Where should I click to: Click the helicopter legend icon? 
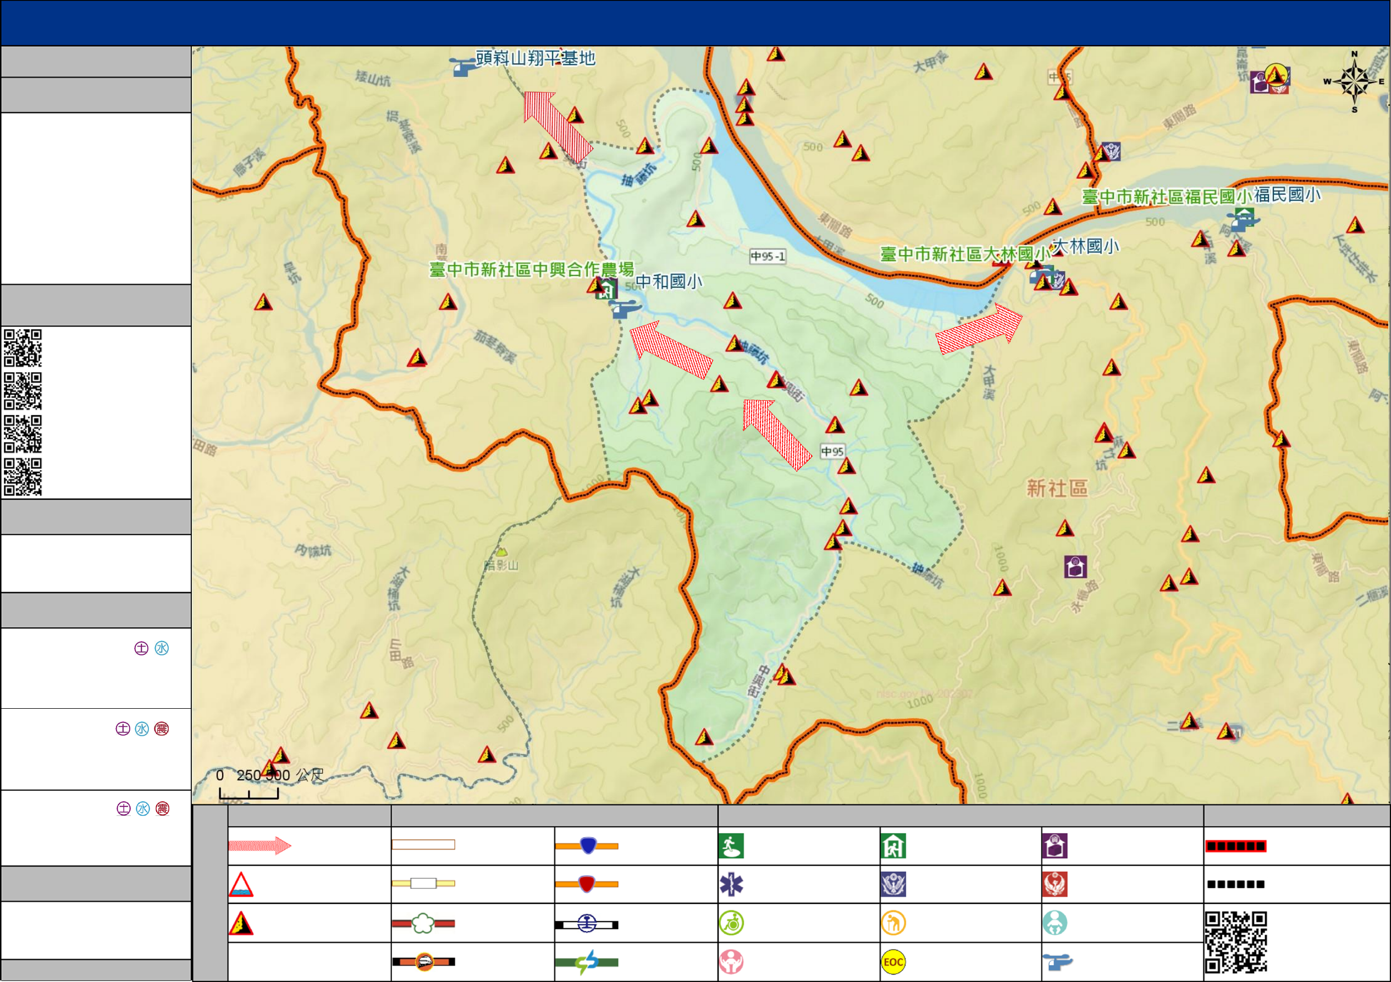[x=1057, y=962]
